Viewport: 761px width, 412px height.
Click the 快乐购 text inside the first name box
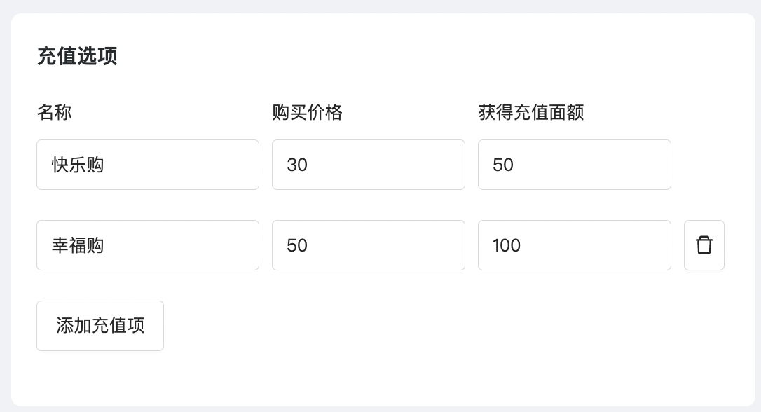(x=78, y=165)
